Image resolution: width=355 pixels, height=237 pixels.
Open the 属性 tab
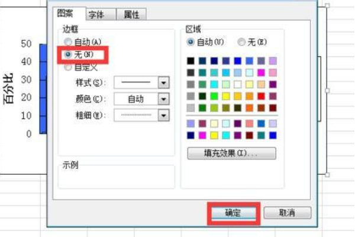[131, 14]
